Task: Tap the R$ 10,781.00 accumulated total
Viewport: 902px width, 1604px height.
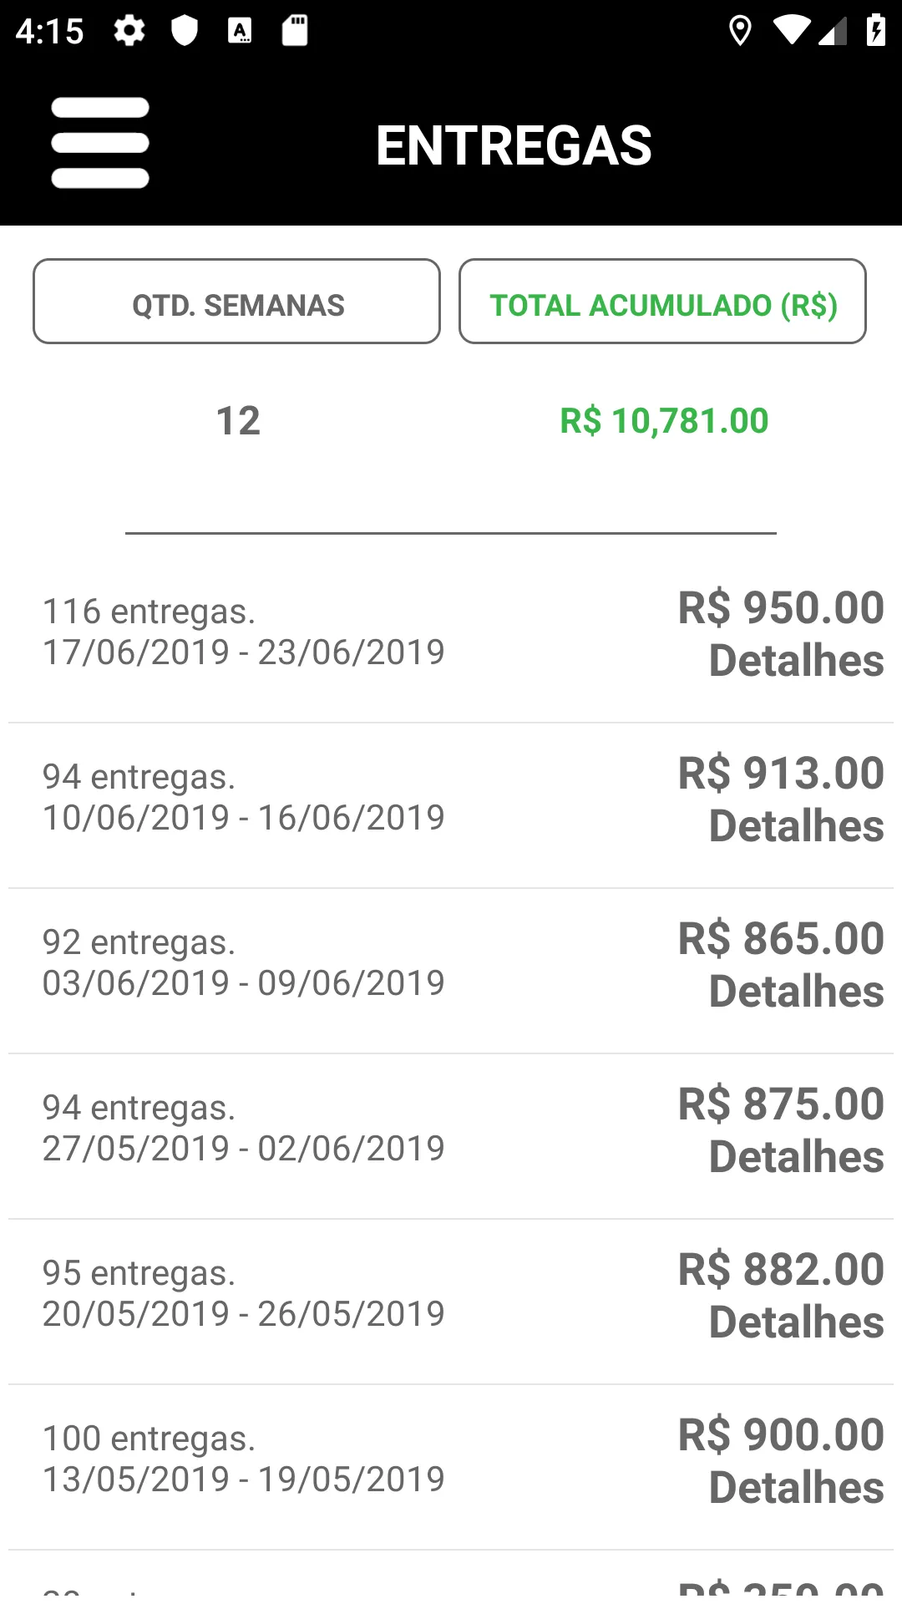Action: 664,421
